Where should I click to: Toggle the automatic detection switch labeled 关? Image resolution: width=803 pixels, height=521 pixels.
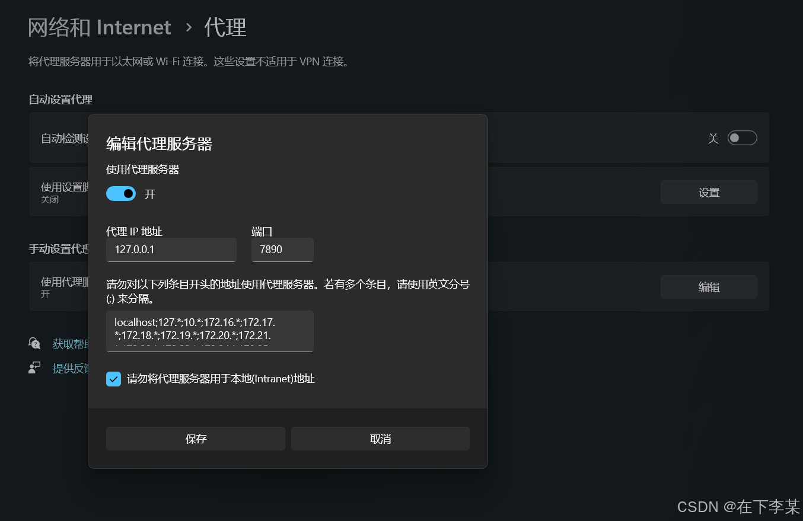[742, 138]
